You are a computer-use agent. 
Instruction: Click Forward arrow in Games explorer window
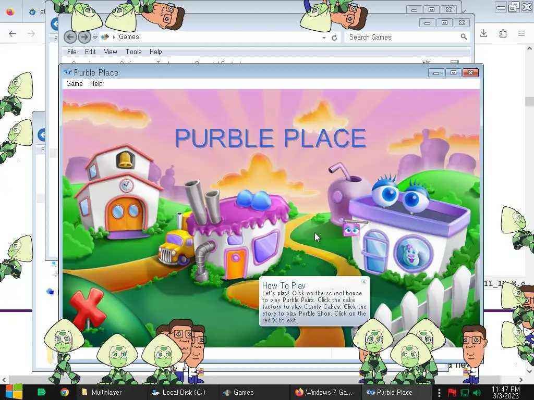(84, 37)
